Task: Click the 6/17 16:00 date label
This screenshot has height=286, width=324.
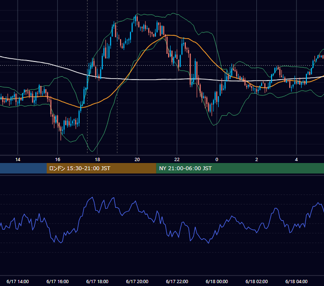Action: click(x=58, y=281)
